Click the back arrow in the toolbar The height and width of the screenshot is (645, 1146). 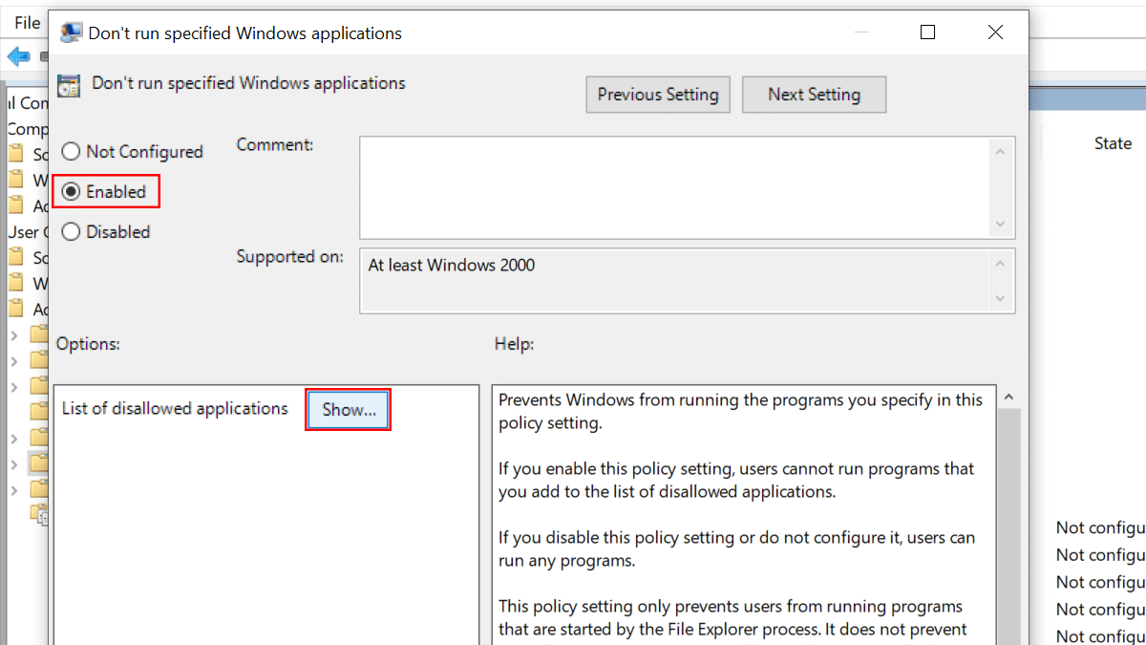tap(17, 56)
